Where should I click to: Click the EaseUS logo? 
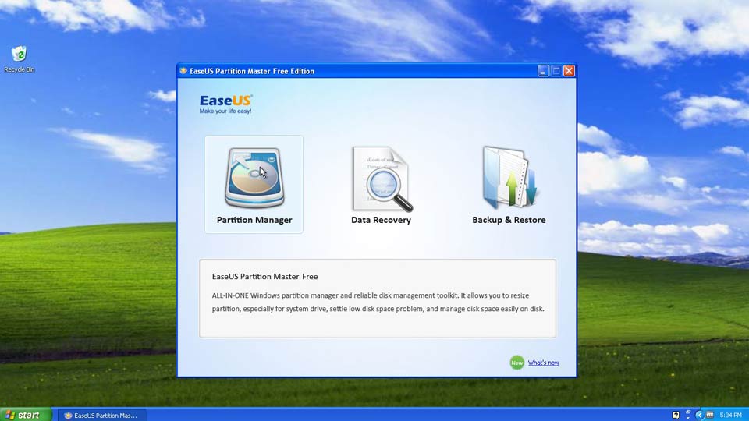(x=225, y=102)
